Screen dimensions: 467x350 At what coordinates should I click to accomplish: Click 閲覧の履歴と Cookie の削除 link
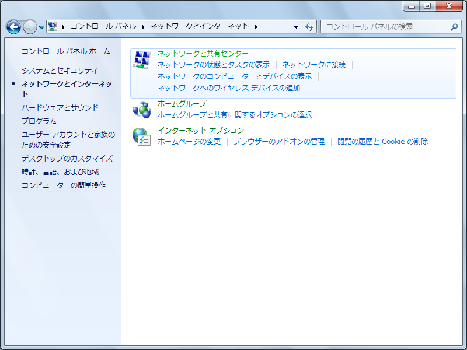[382, 142]
